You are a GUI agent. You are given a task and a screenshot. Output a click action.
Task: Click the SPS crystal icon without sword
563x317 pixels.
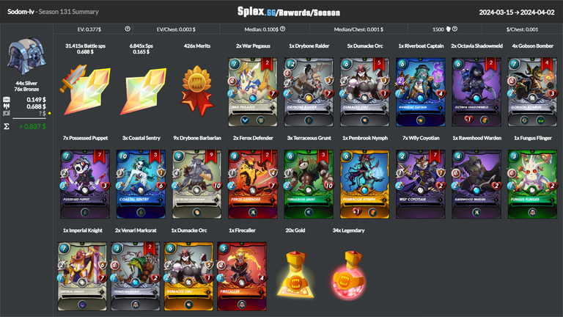(143, 91)
